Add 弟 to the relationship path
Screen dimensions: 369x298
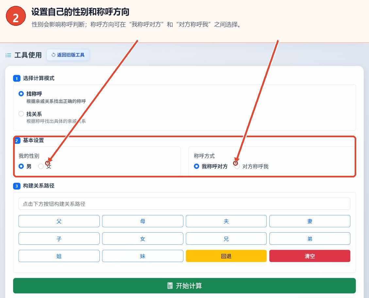tap(310, 239)
